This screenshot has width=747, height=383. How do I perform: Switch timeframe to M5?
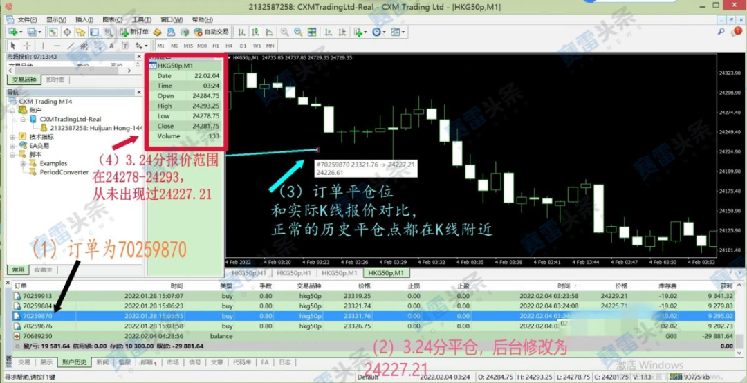tap(174, 46)
